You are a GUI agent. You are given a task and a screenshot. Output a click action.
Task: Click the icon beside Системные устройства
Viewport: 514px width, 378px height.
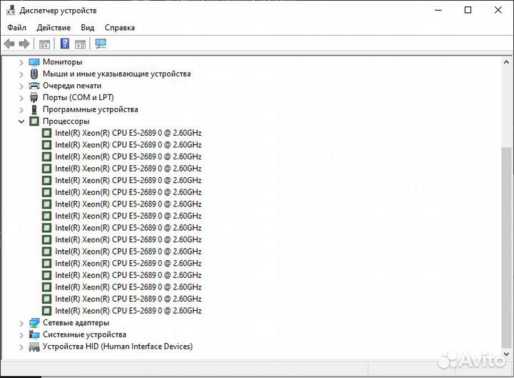pos(34,334)
